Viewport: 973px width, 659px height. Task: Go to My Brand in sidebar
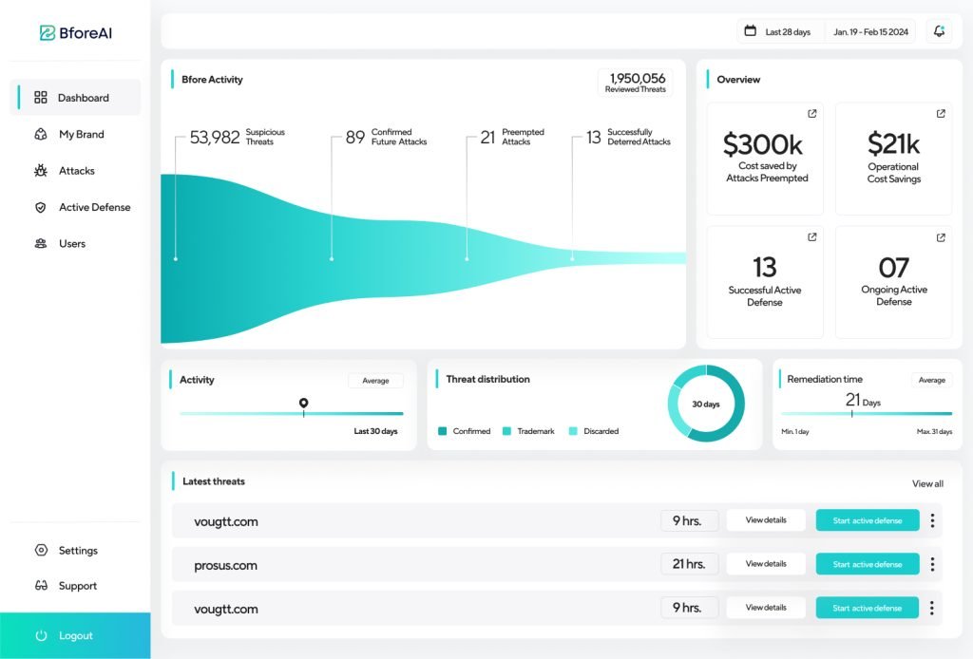(x=81, y=135)
